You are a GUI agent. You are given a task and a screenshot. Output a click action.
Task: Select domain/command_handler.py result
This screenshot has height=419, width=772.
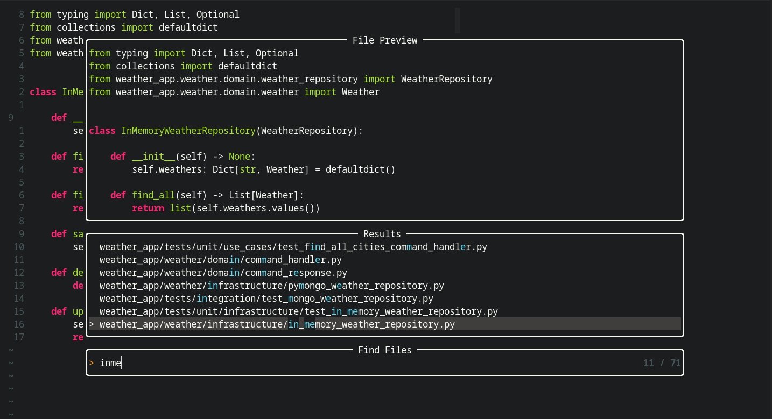click(221, 260)
